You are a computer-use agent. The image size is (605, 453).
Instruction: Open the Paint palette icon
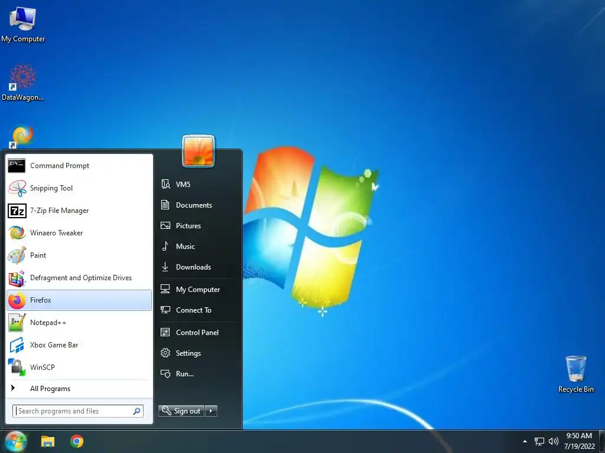[x=17, y=255]
